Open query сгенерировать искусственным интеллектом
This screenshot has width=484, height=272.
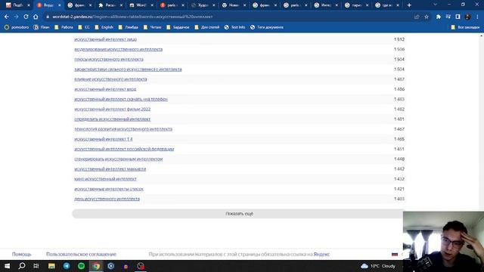(118, 159)
